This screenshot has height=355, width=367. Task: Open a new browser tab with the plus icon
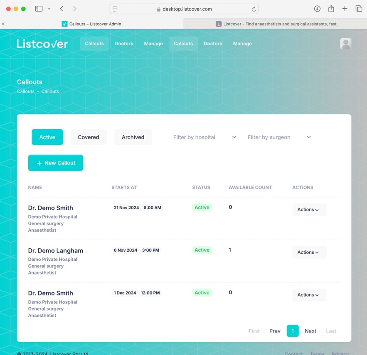(345, 8)
